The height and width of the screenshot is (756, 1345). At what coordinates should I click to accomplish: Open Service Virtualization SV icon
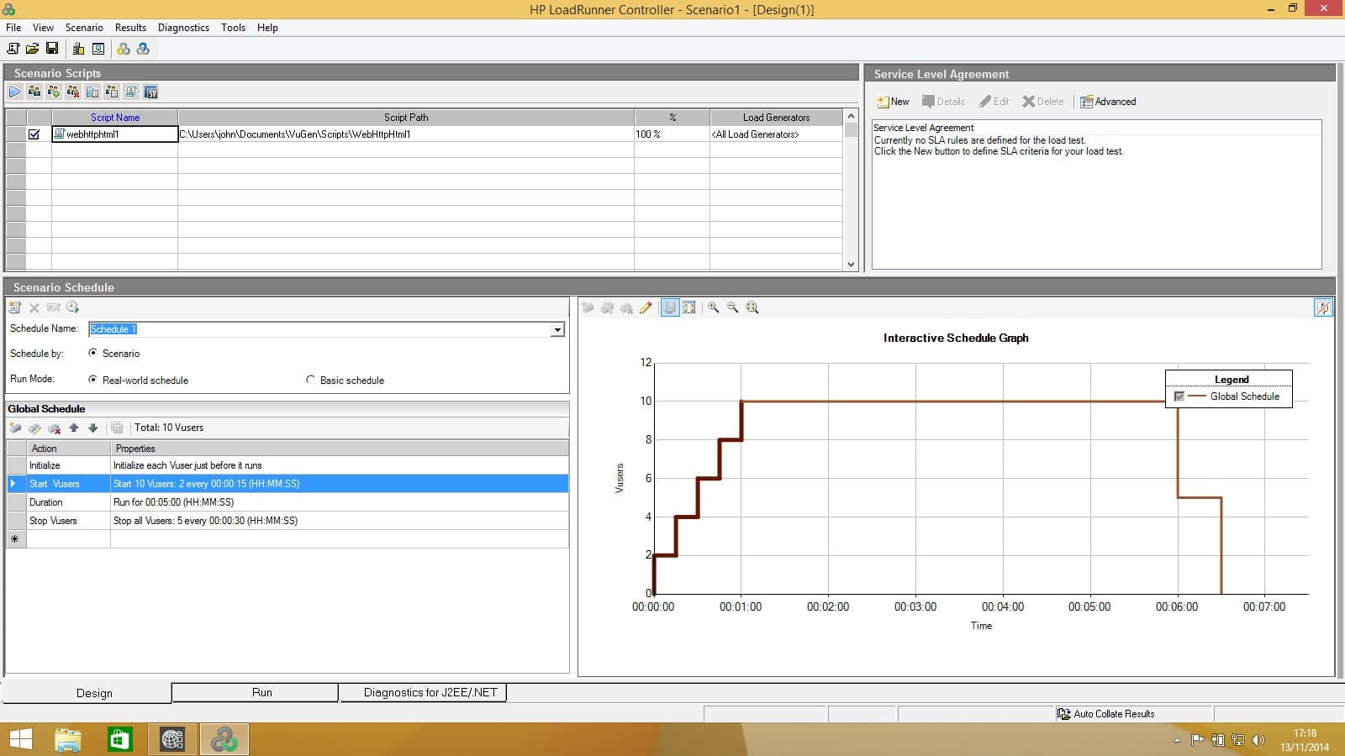pos(151,92)
